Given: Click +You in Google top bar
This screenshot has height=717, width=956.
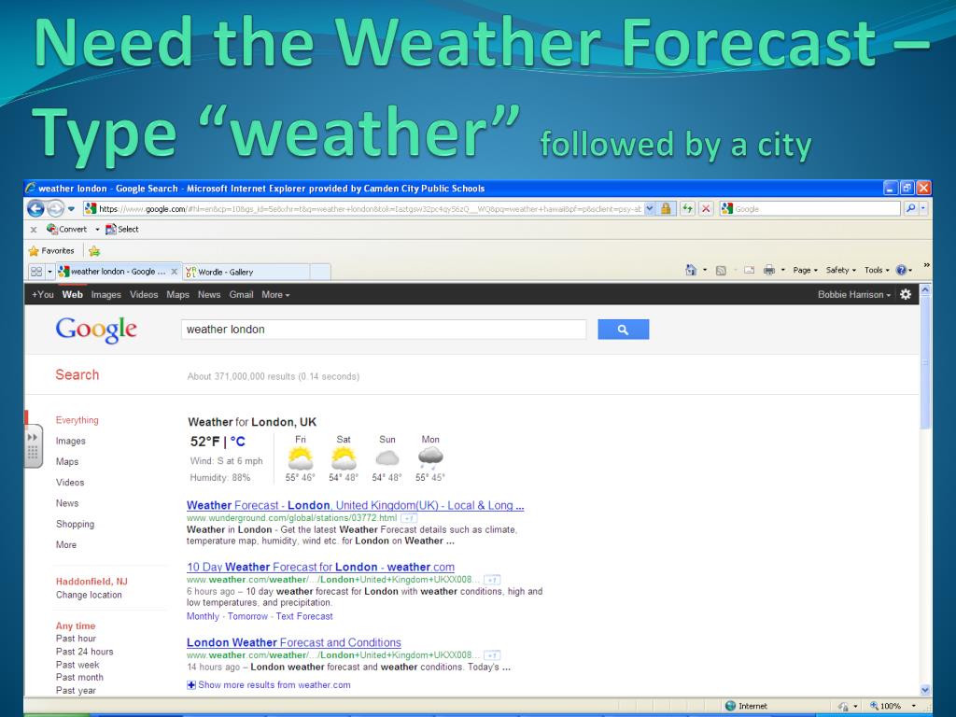Looking at the screenshot, I should tap(43, 294).
